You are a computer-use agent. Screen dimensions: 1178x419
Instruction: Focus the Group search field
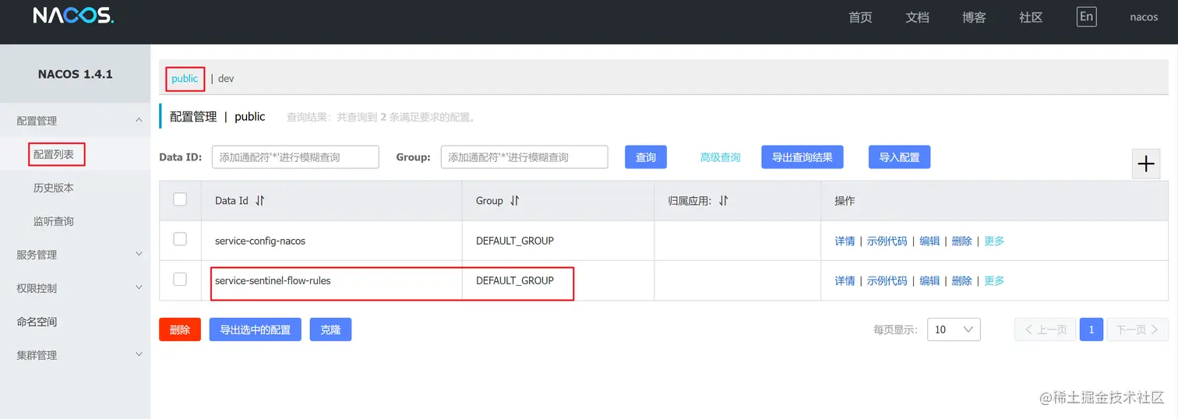524,157
